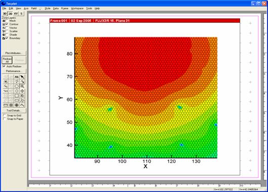The width and height of the screenshot is (268, 192).
Task: Select the circle geometry tool
Action: [17, 86]
